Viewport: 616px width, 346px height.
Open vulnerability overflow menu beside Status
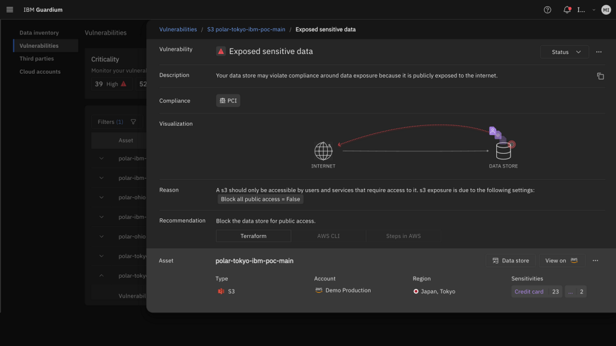(599, 52)
